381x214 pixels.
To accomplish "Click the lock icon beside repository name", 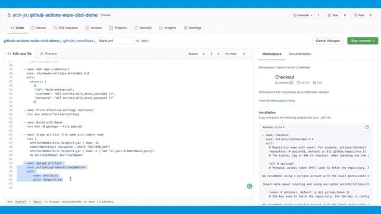I will click(9, 15).
